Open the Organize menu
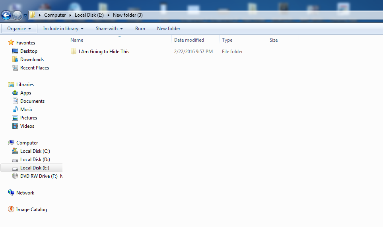Screen dimensions: 383x227 (x=19, y=29)
